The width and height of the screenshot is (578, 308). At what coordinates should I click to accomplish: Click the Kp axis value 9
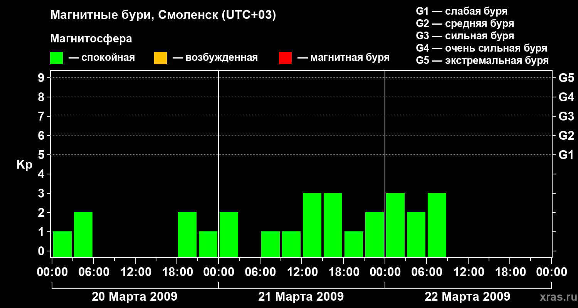[42, 78]
